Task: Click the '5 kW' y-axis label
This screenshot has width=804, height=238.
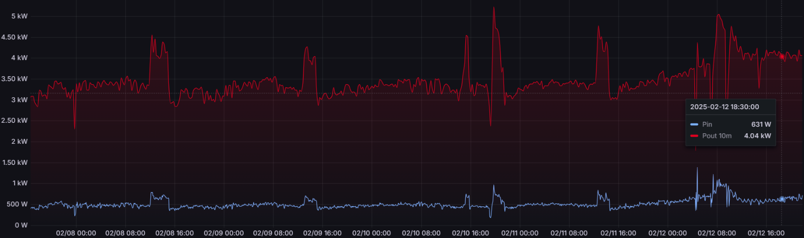Action: (x=20, y=16)
